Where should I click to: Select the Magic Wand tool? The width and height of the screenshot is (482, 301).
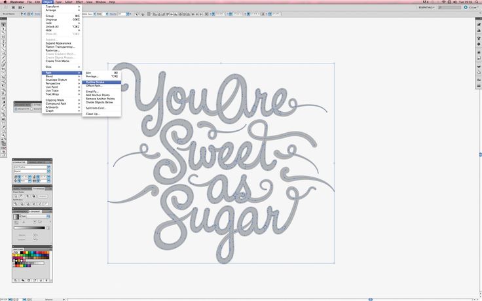[x=3, y=33]
